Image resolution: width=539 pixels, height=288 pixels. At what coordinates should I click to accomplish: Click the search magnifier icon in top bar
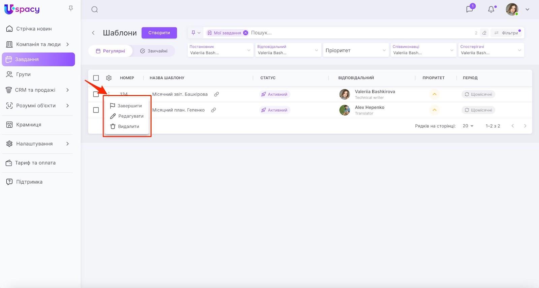point(95,9)
